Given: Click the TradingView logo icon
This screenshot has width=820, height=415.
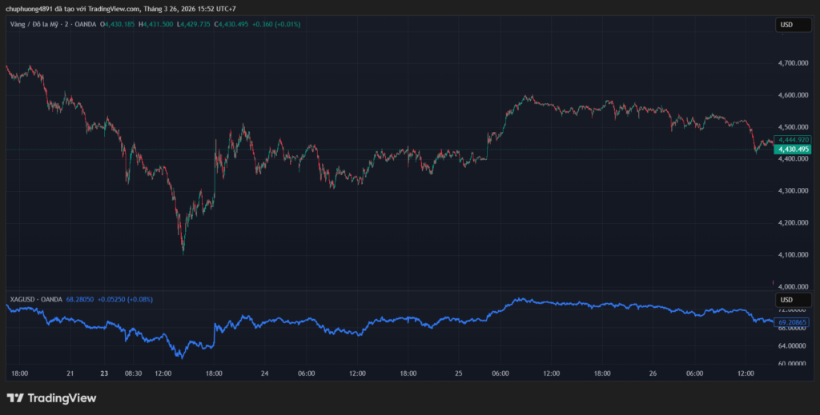Looking at the screenshot, I should coord(15,398).
